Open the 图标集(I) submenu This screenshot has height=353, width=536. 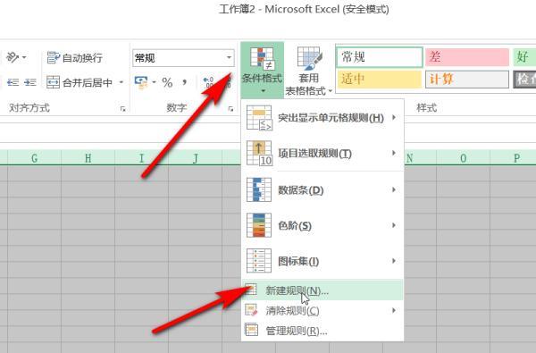tap(322, 261)
